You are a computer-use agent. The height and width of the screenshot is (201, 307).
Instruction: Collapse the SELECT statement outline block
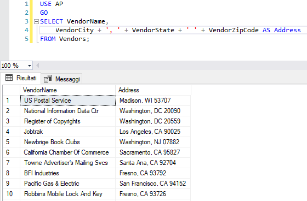[x=36, y=21]
